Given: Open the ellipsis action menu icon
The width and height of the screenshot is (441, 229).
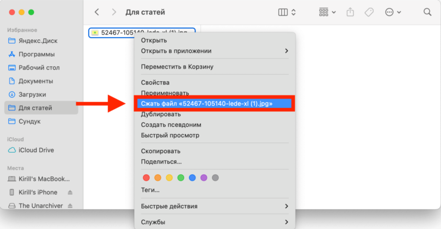Looking at the screenshot, I should pyautogui.click(x=389, y=12).
